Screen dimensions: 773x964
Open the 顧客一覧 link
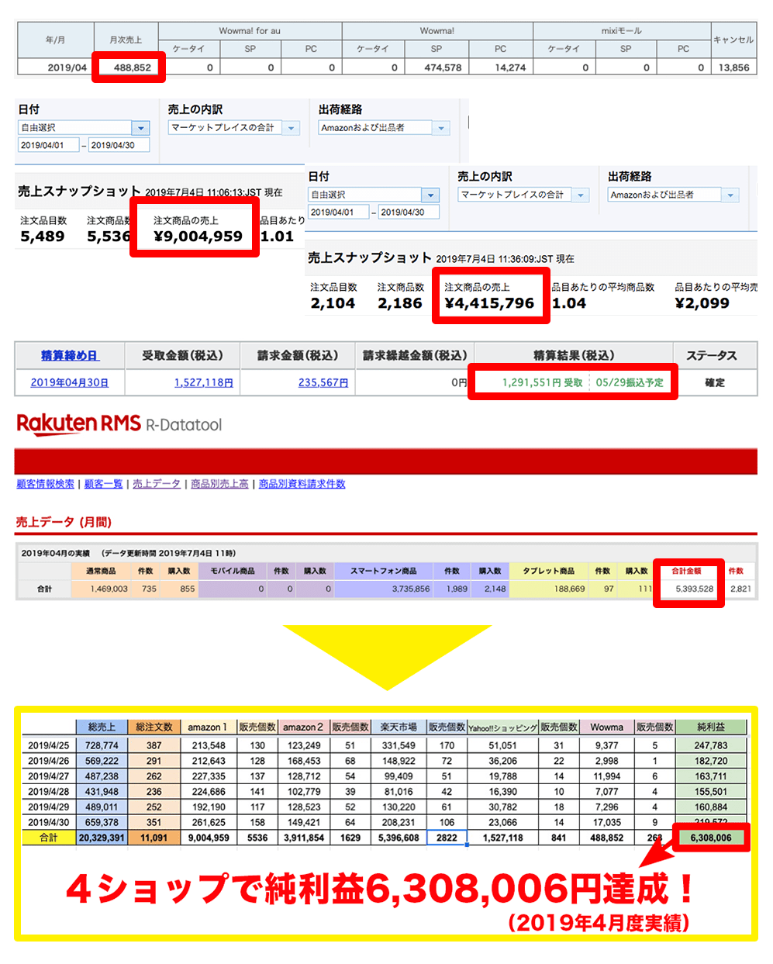click(x=103, y=483)
